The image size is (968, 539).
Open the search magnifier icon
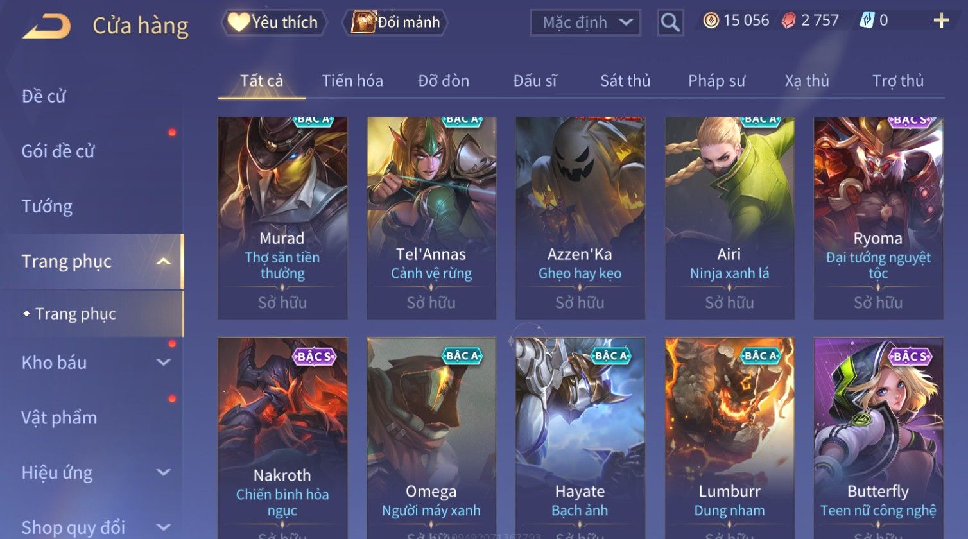click(670, 22)
